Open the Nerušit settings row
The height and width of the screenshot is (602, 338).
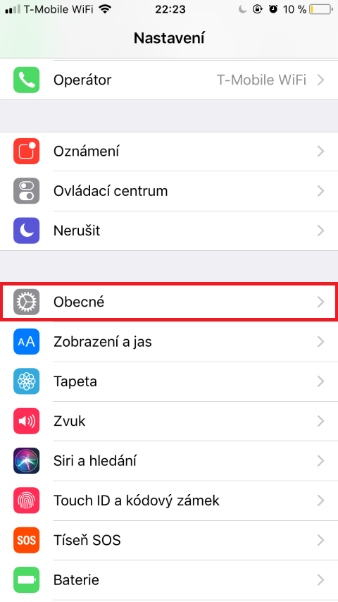(169, 231)
